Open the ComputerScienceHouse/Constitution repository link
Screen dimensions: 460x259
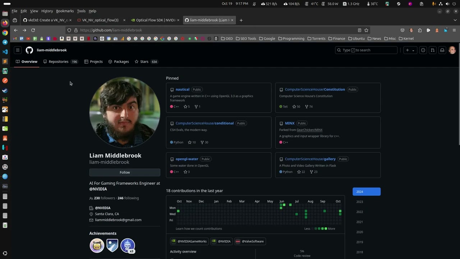(x=315, y=89)
